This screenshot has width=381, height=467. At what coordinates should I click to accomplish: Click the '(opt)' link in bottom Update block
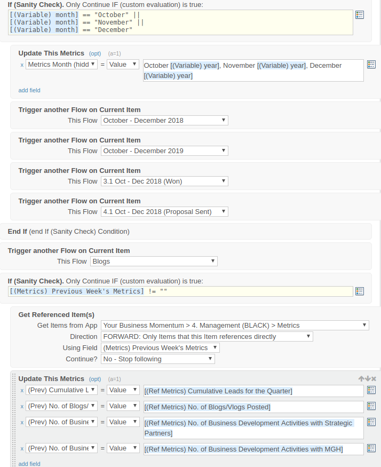[x=95, y=379]
